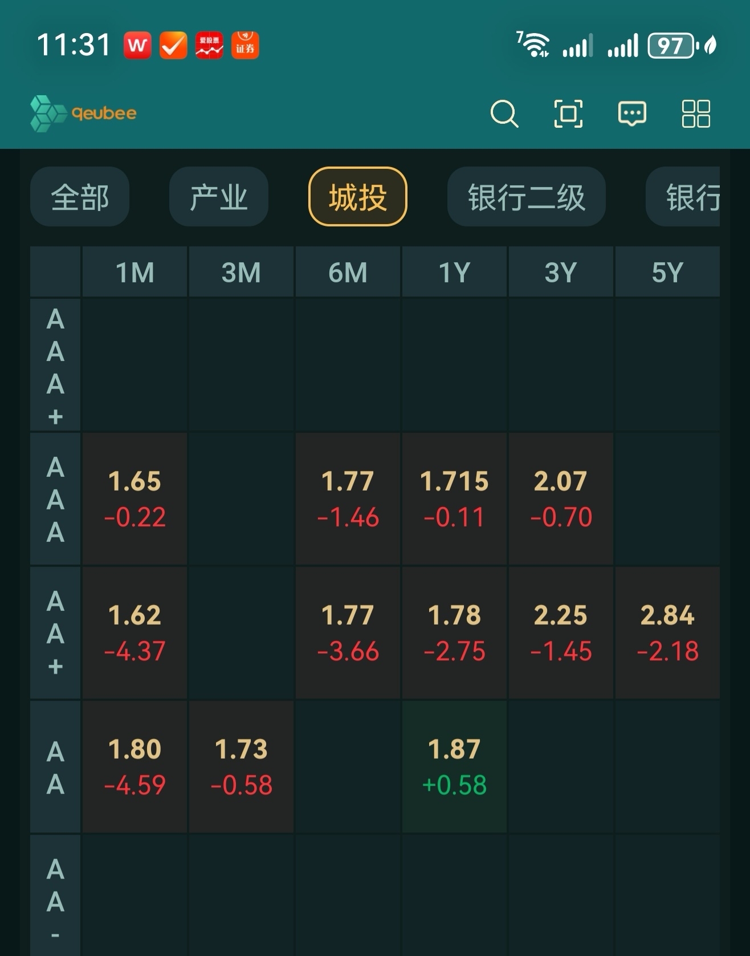This screenshot has height=956, width=750.
Task: Tap the orange checkmark notification icon
Action: point(173,46)
